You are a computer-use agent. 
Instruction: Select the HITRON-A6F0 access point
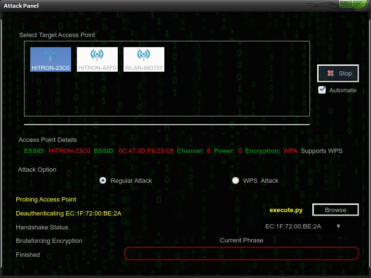click(x=97, y=59)
